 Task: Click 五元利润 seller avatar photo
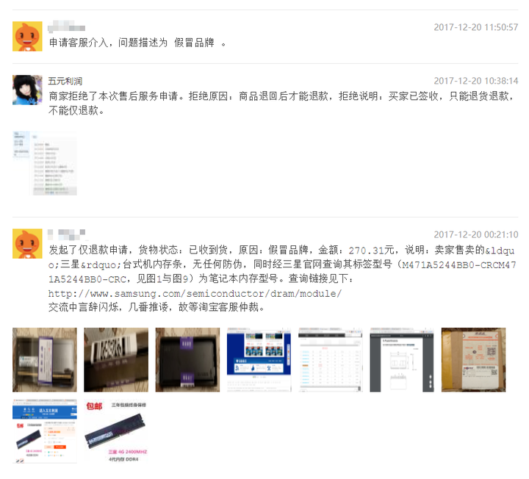pos(27,90)
